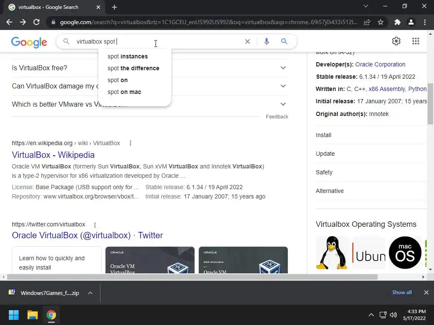Clear the search box with the X icon

(248, 41)
